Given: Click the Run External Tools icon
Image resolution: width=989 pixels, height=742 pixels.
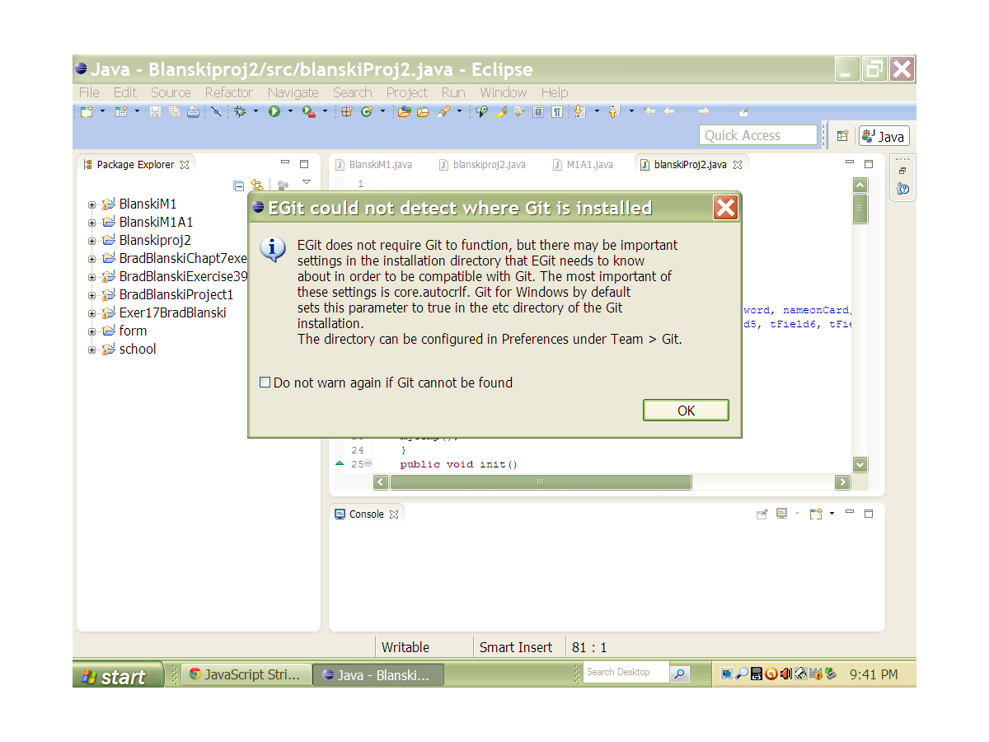Looking at the screenshot, I should (x=309, y=111).
